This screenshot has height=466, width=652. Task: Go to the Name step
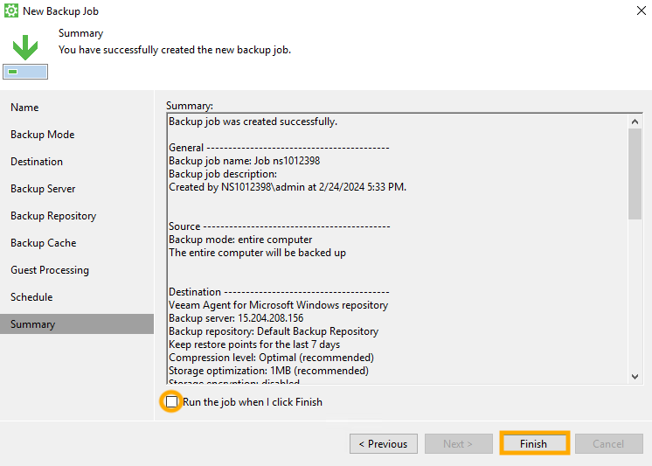[24, 108]
